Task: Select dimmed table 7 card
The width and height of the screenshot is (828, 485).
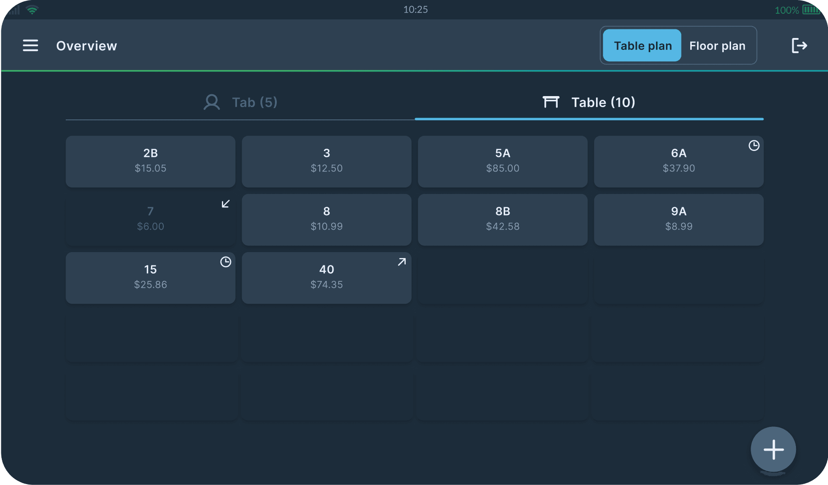Action: coord(151,220)
